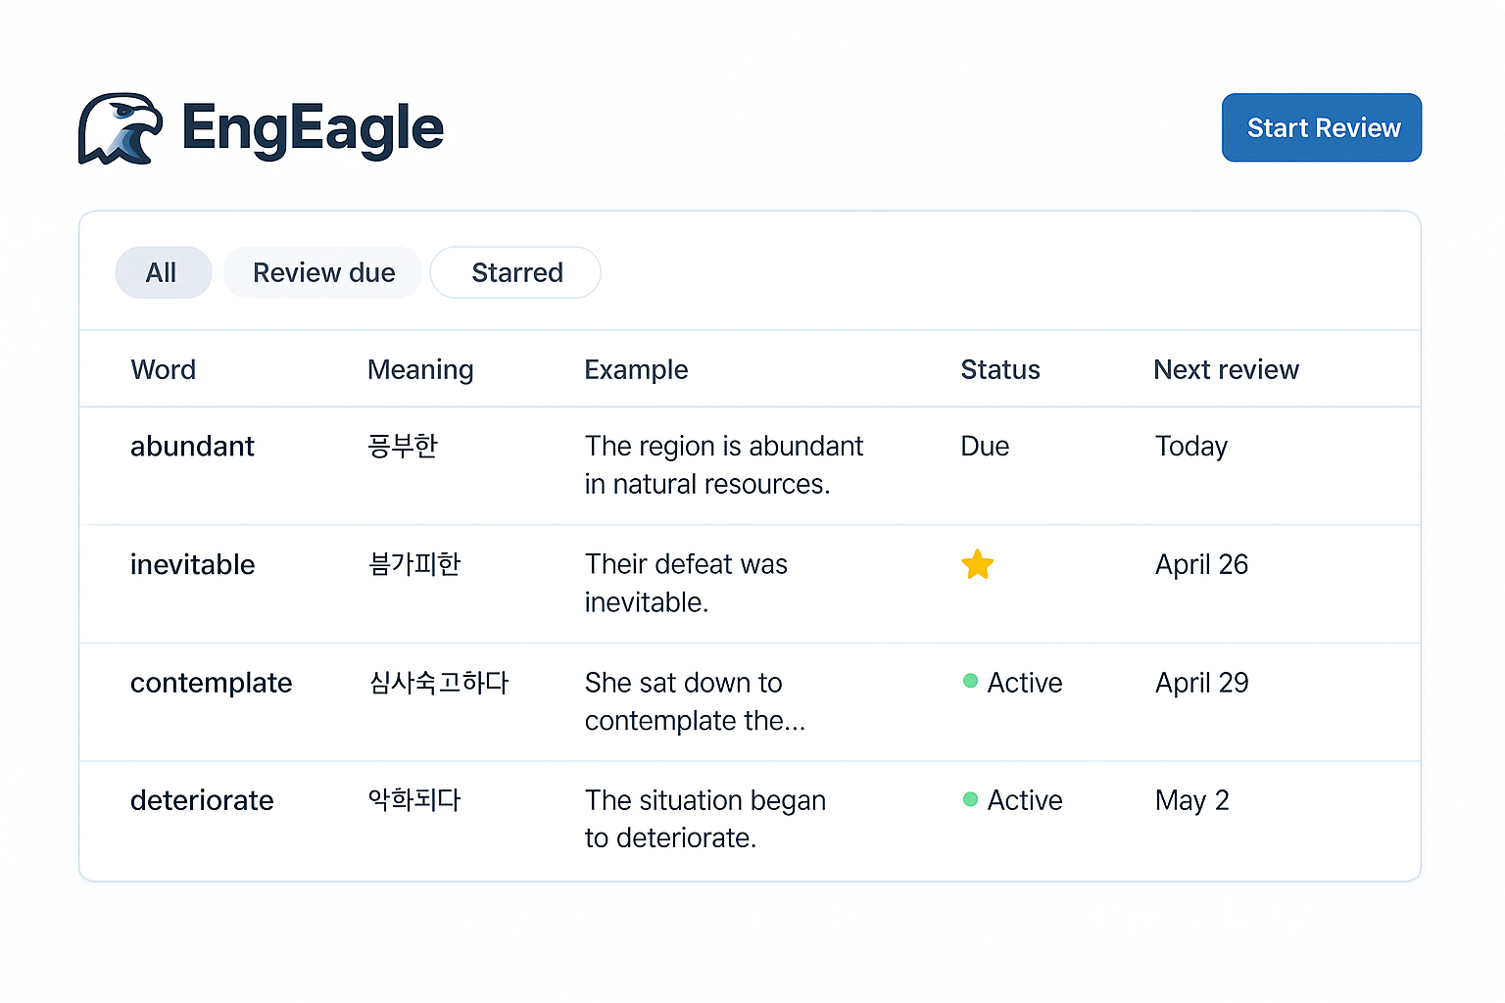This screenshot has width=1505, height=1003.
Task: Click the EngEagle eagle logo icon
Action: 121,128
